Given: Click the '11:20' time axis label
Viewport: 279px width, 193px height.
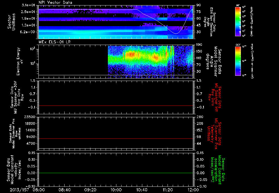Looking at the screenshot, I should (167, 190).
